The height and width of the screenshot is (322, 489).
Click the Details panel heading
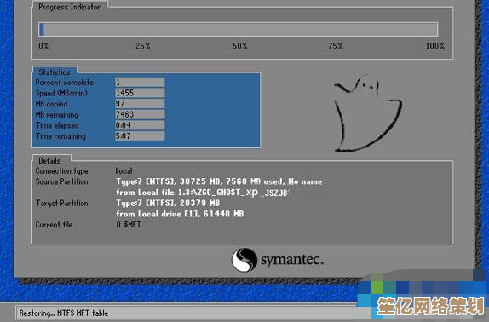point(49,160)
